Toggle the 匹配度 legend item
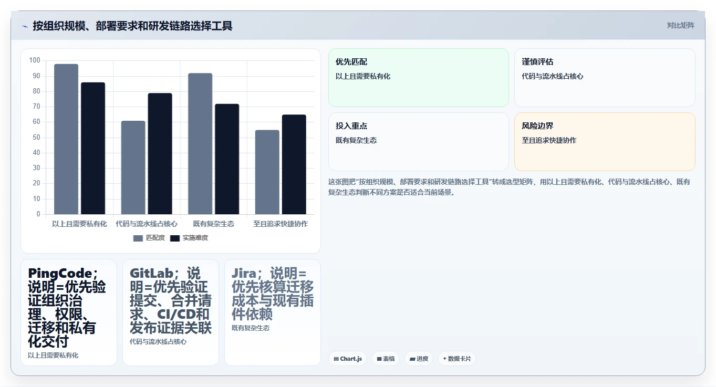Screen dimensions: 716x387 point(149,238)
